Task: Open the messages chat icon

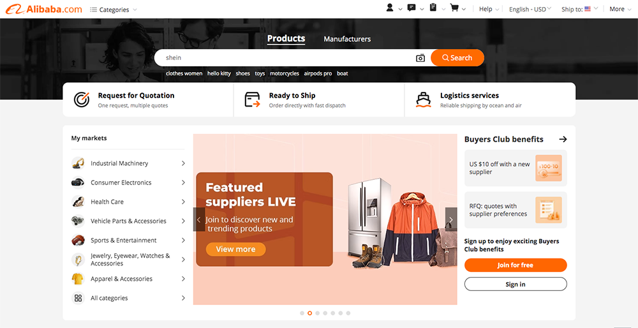Action: pos(412,8)
